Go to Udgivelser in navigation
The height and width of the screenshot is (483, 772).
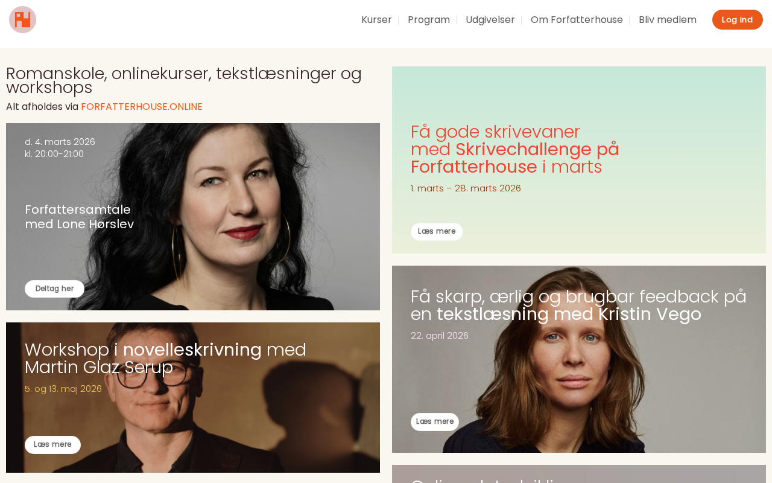point(490,19)
